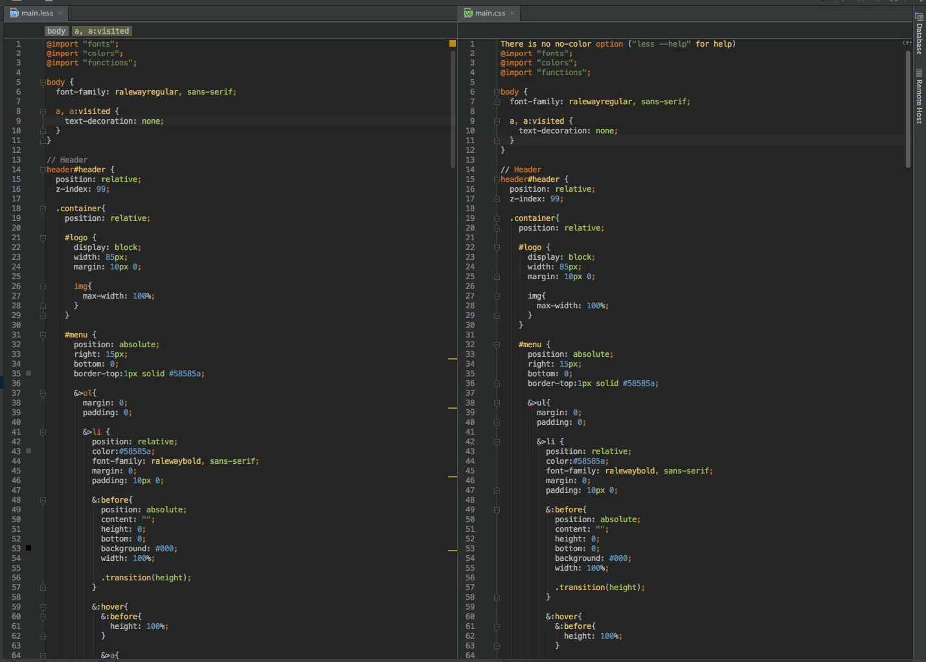
Task: Collapse the body block in main.css
Action: pyautogui.click(x=497, y=92)
